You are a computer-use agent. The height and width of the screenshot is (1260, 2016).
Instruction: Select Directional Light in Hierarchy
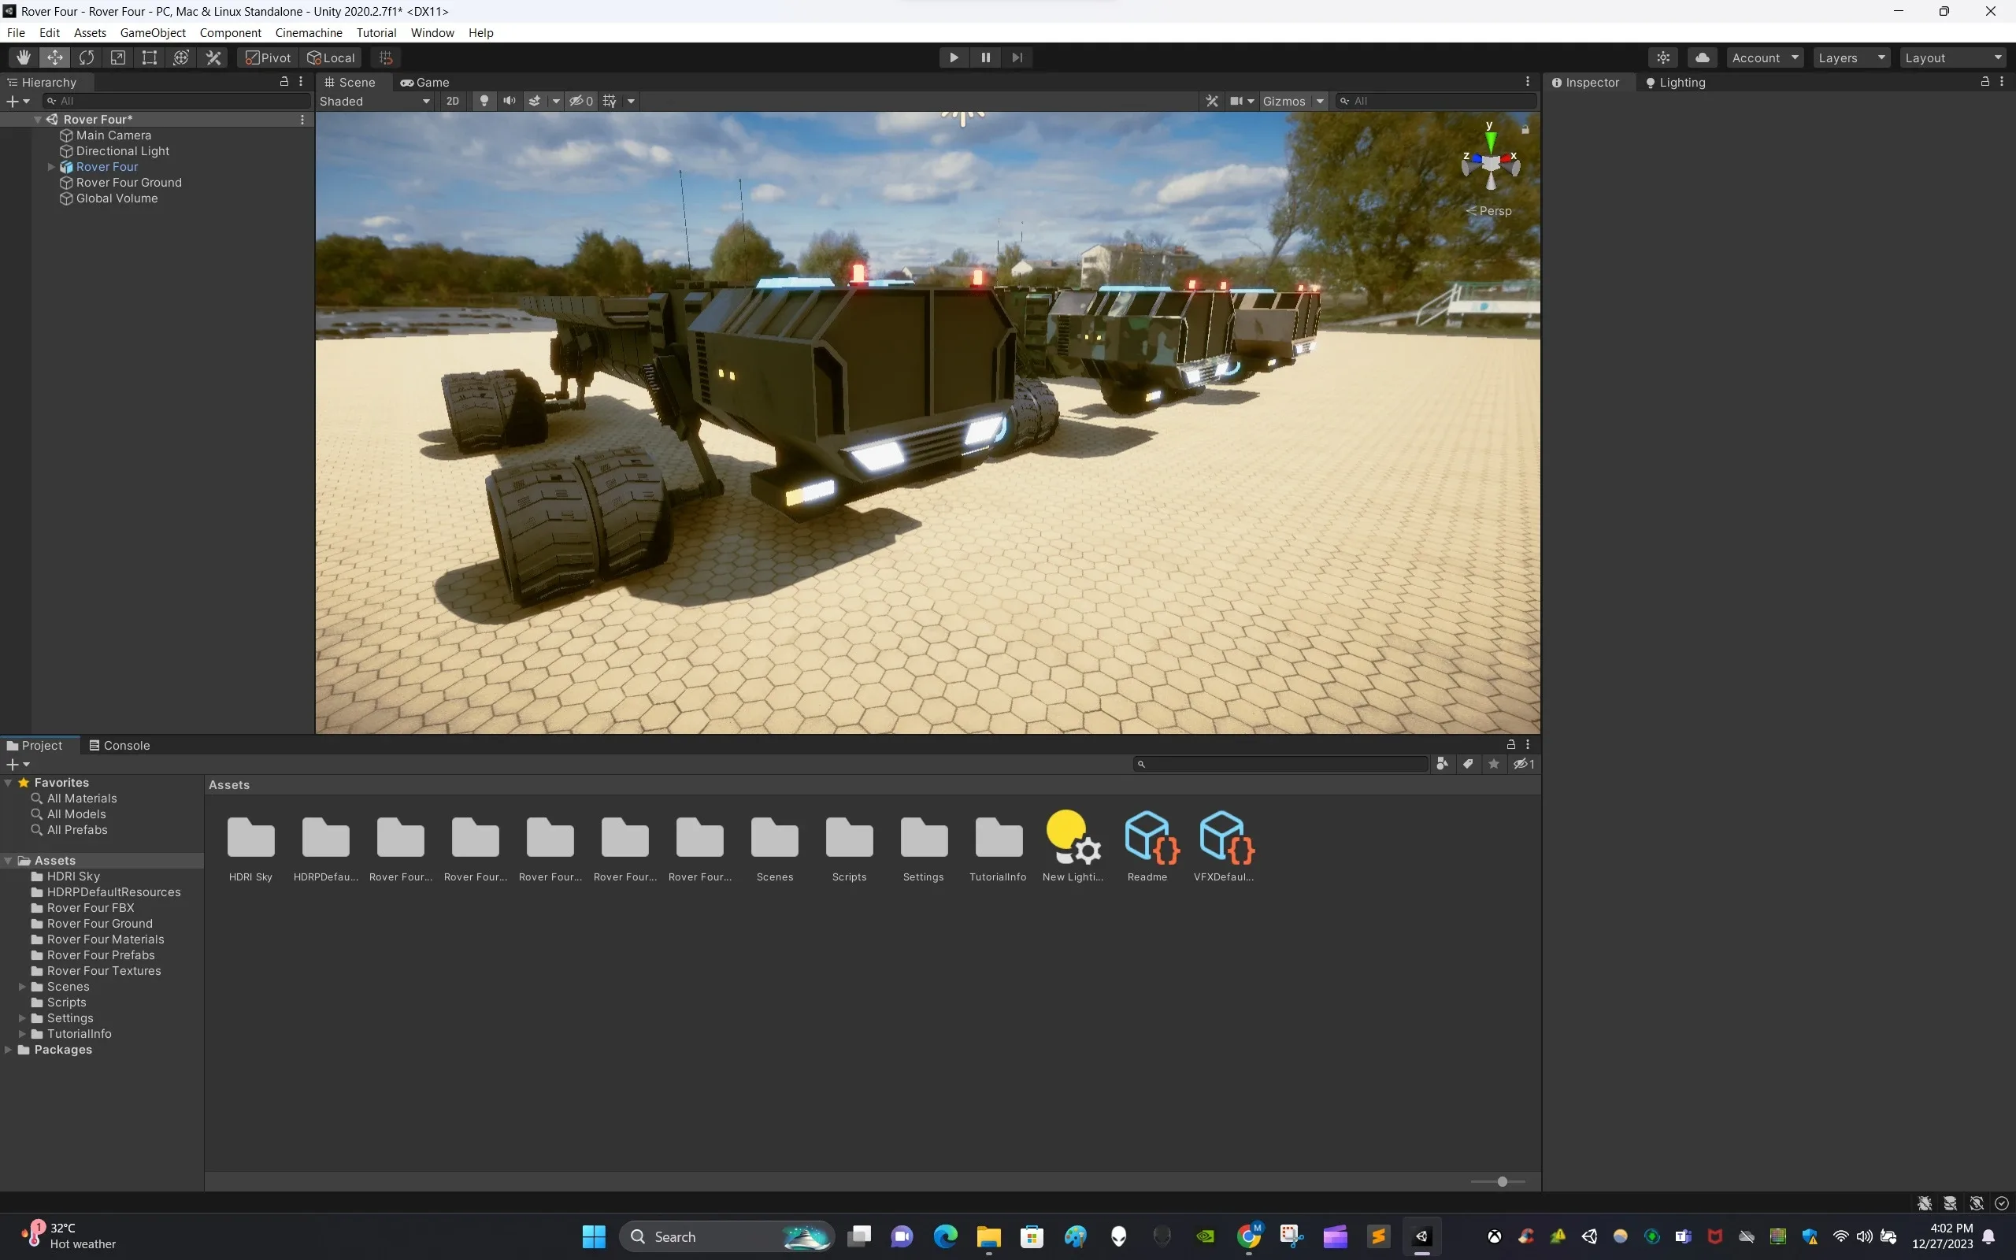tap(123, 151)
